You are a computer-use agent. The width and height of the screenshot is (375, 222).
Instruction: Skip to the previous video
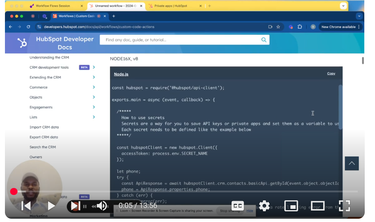pyautogui.click(x=26, y=206)
